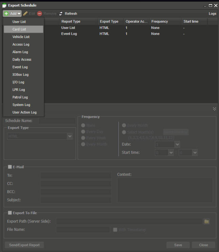
Task: Select the Every Day radio button
Action: click(83, 132)
